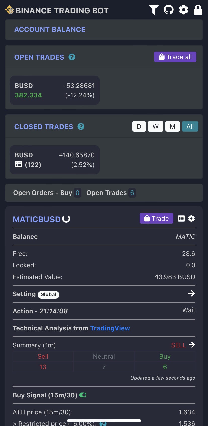Select the All closed trades filter
The image size is (208, 426).
(x=190, y=126)
